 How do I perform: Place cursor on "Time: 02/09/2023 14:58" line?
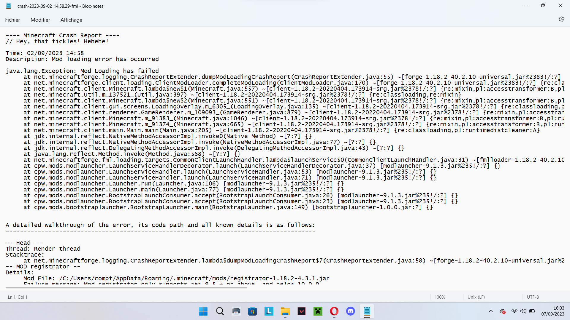(45, 53)
